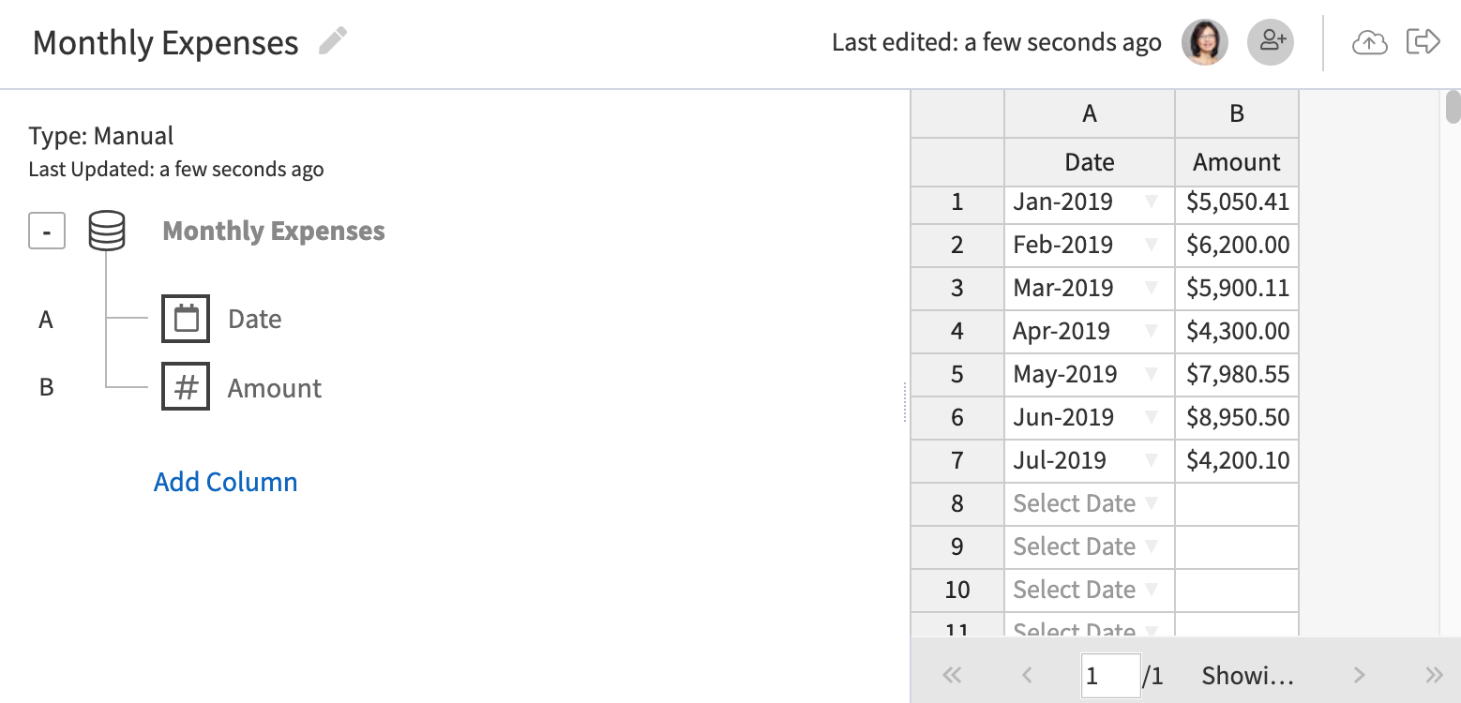The height and width of the screenshot is (703, 1461).
Task: Open the Jan-2019 date dropdown
Action: pos(1151,202)
